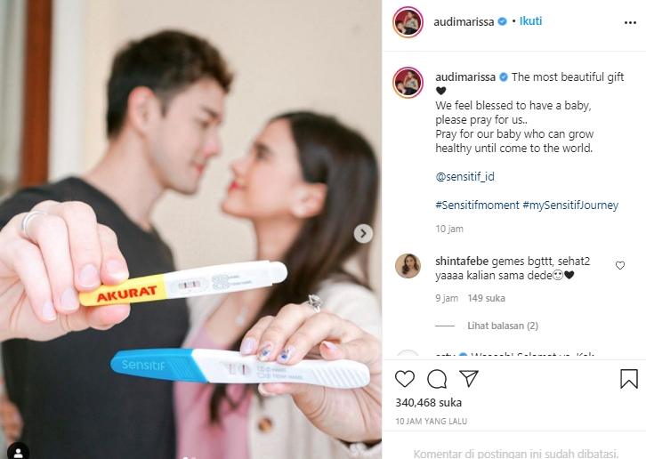The height and width of the screenshot is (459, 646).
Task: Open shintafebe username in comments
Action: [x=462, y=262]
